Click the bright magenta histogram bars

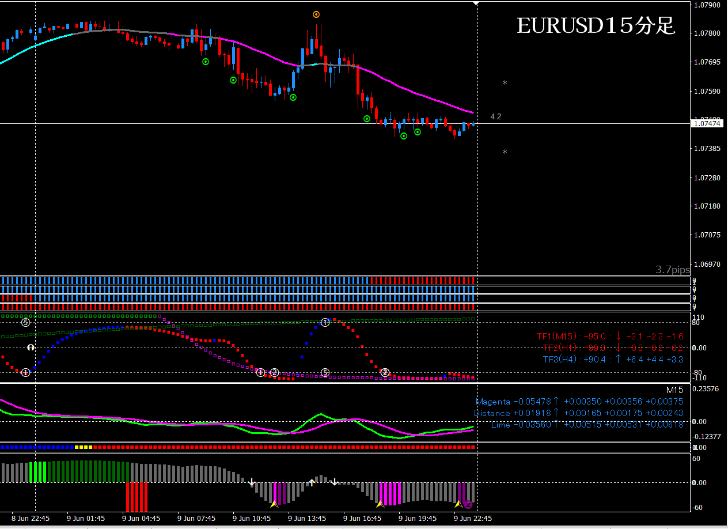click(x=390, y=494)
